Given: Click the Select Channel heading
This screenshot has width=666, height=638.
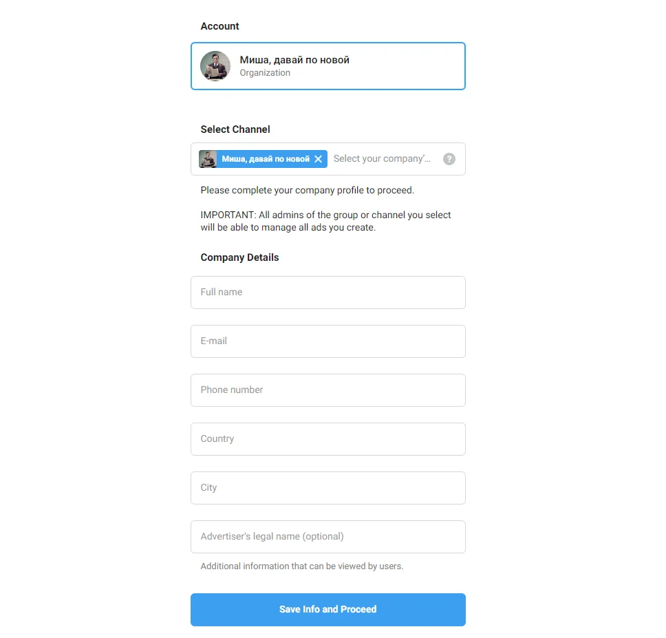Looking at the screenshot, I should point(235,129).
